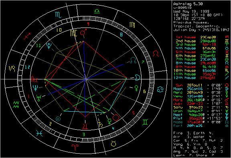This screenshot has width=231, height=158.
Task: Select the 120°16E 22°37N coordinates line
Action: 189,19
